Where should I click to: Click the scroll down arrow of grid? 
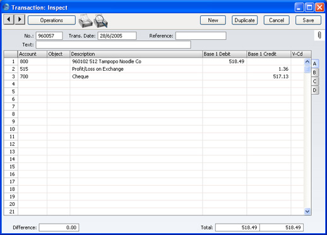point(307,211)
